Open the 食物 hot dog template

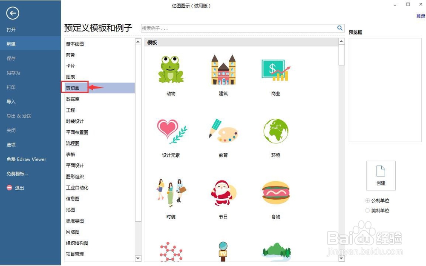(x=276, y=192)
